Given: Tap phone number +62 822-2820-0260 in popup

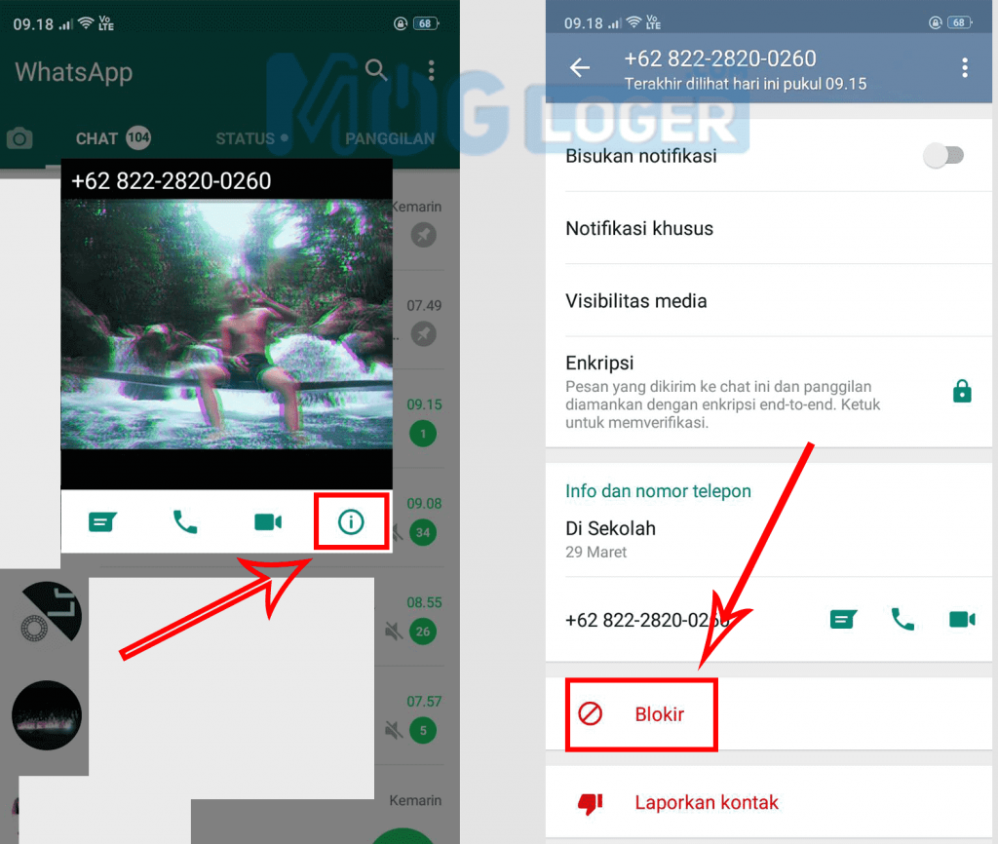Looking at the screenshot, I should [172, 181].
